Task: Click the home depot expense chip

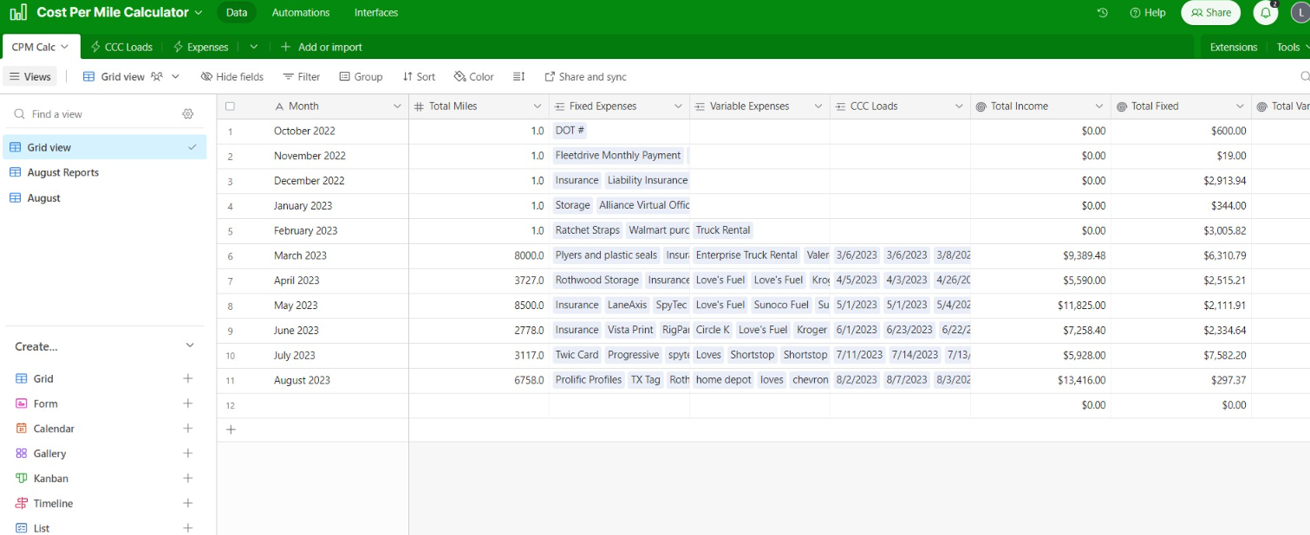Action: click(723, 380)
